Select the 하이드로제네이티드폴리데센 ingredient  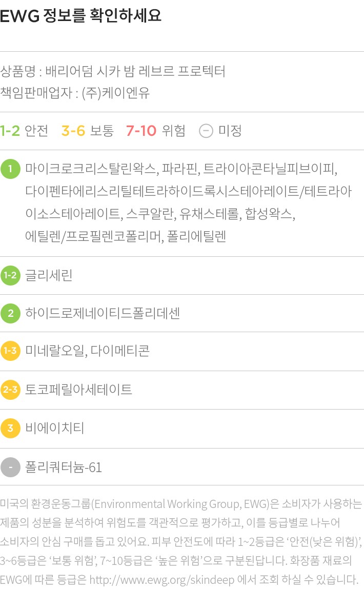tap(103, 313)
